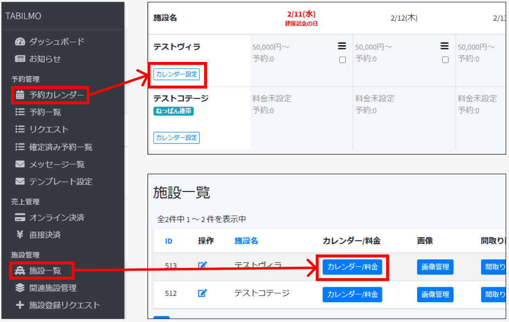This screenshot has height=322, width=509.
Task: Open the hamburger menu on the 2/11 cell
Action: point(342,46)
